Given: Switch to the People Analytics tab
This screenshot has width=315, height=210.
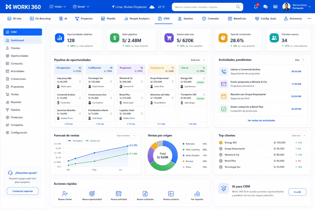Looking at the screenshot, I should [136, 19].
